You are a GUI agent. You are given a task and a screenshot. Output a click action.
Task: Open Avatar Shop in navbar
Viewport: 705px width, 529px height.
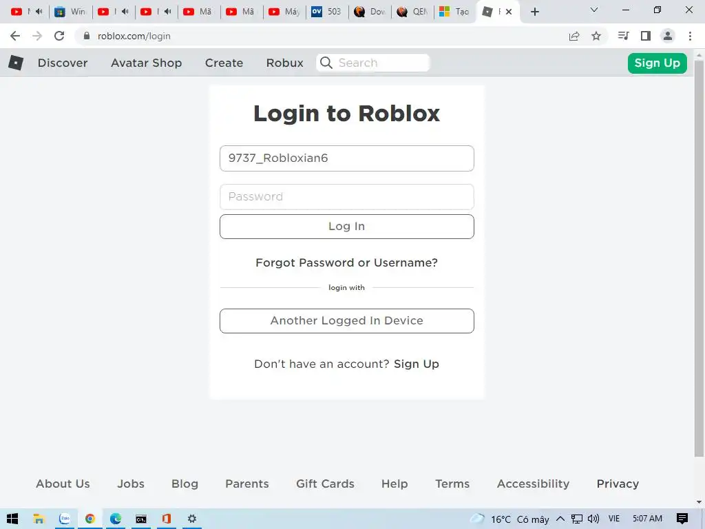point(146,63)
